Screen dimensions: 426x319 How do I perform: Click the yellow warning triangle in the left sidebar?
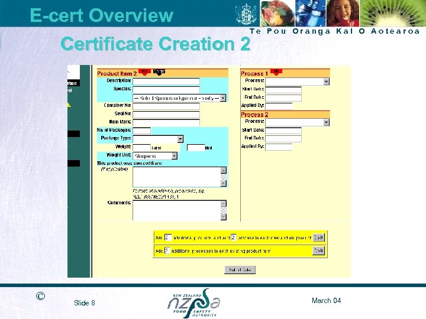click(x=69, y=105)
